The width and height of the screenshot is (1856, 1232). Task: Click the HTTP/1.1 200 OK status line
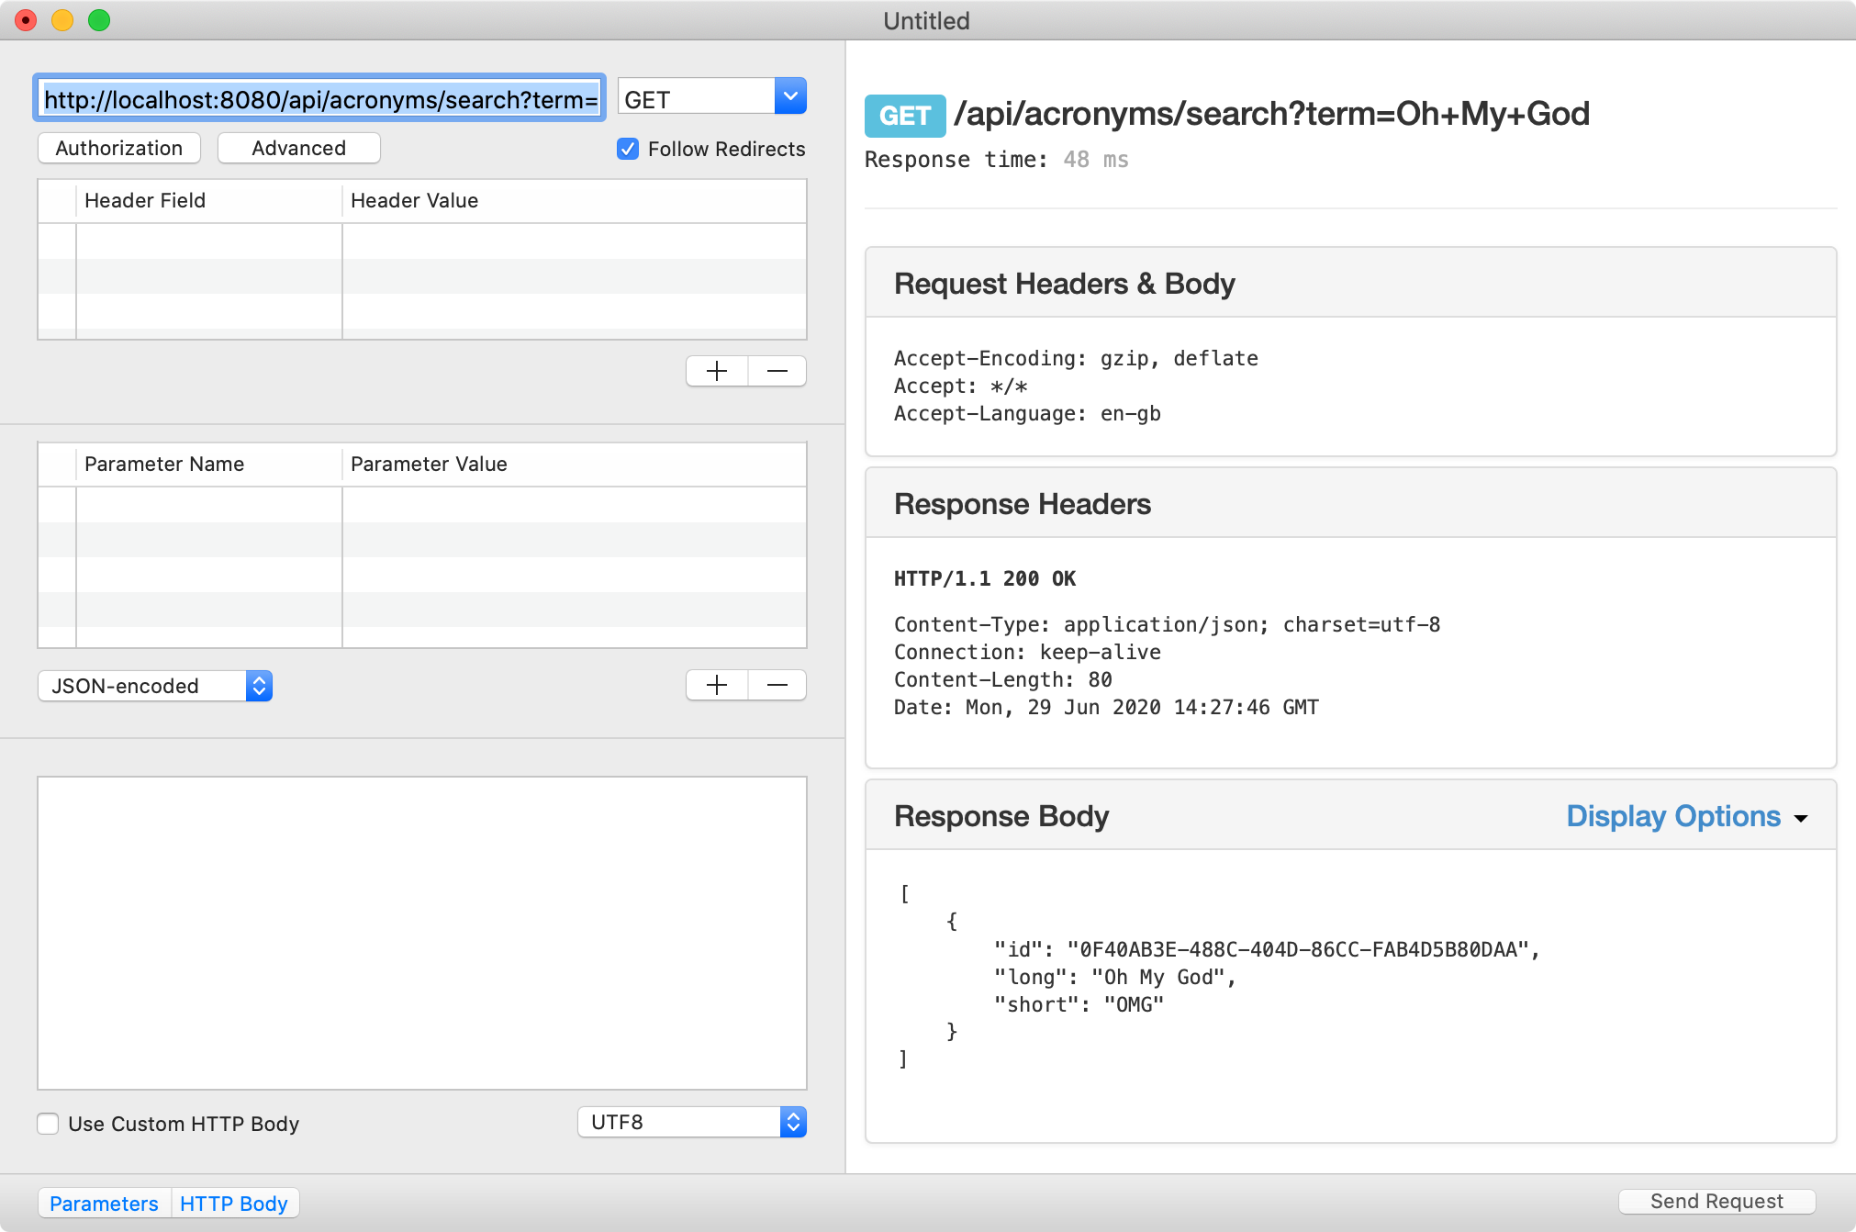click(x=985, y=578)
